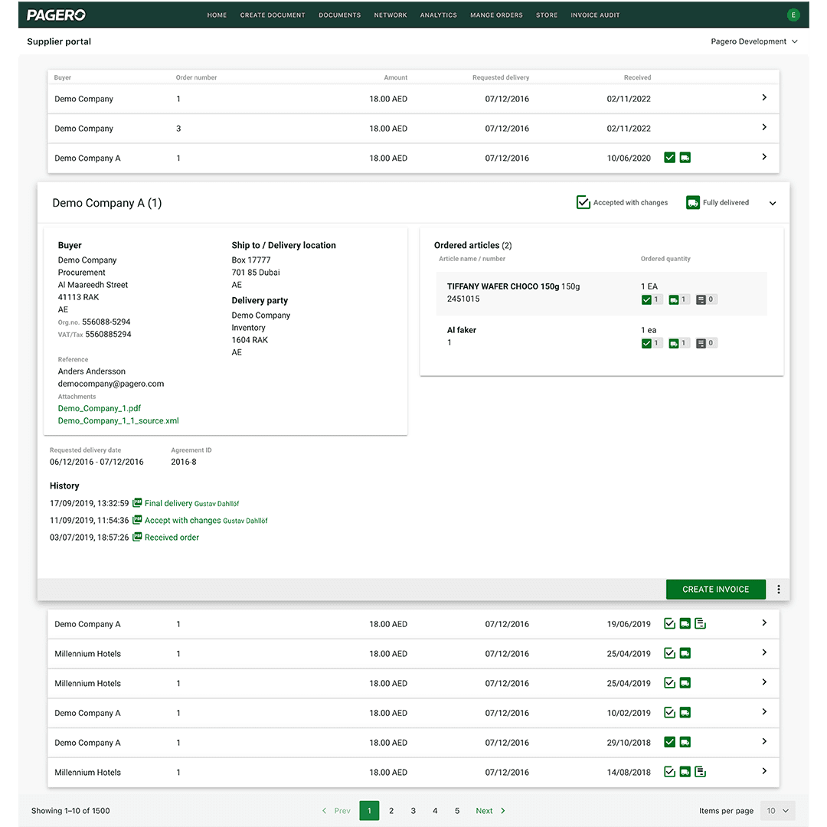Open the Pagero Development company dropdown

754,41
